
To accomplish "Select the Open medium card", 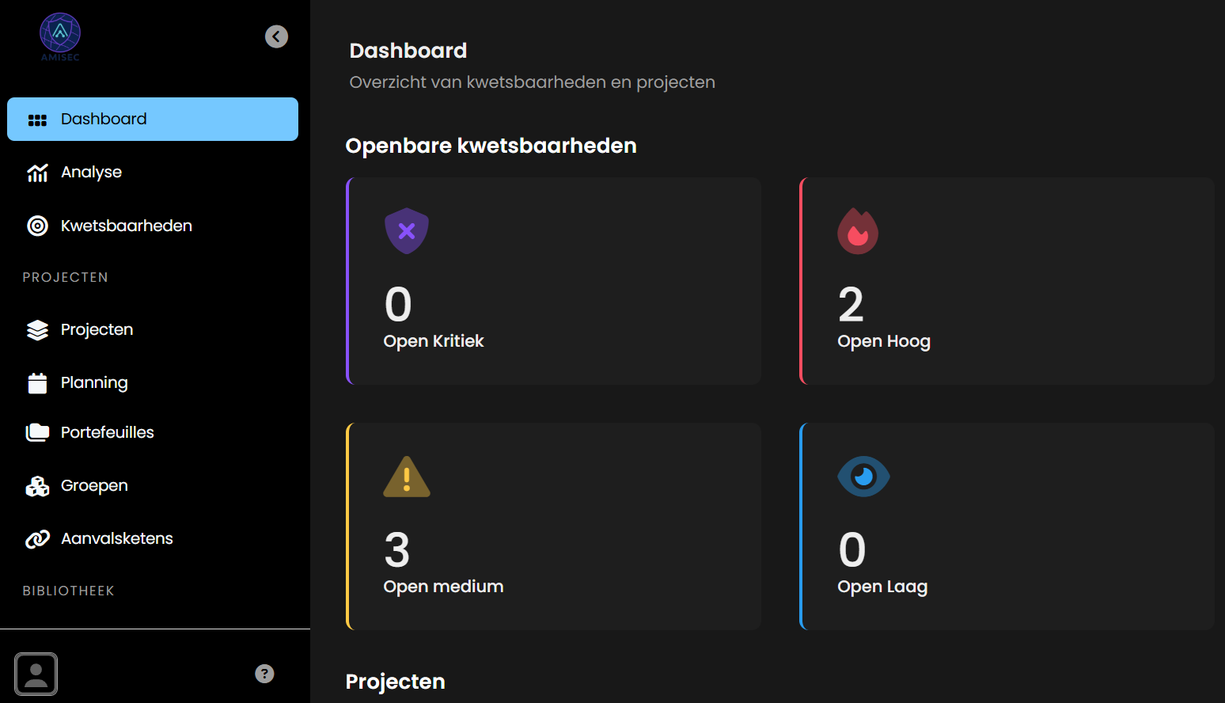I will coord(554,526).
